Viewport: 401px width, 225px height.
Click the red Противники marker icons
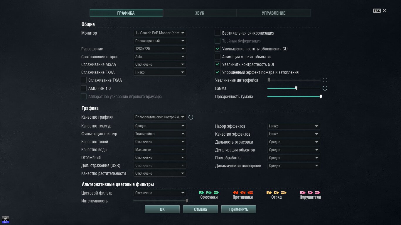(243, 193)
